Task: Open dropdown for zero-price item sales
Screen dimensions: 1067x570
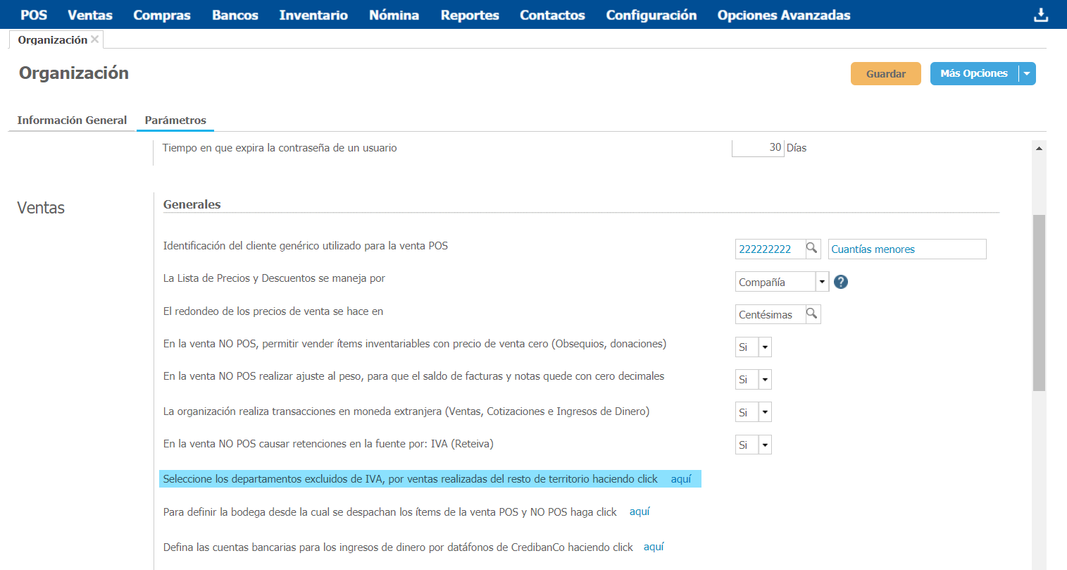Action: [765, 347]
